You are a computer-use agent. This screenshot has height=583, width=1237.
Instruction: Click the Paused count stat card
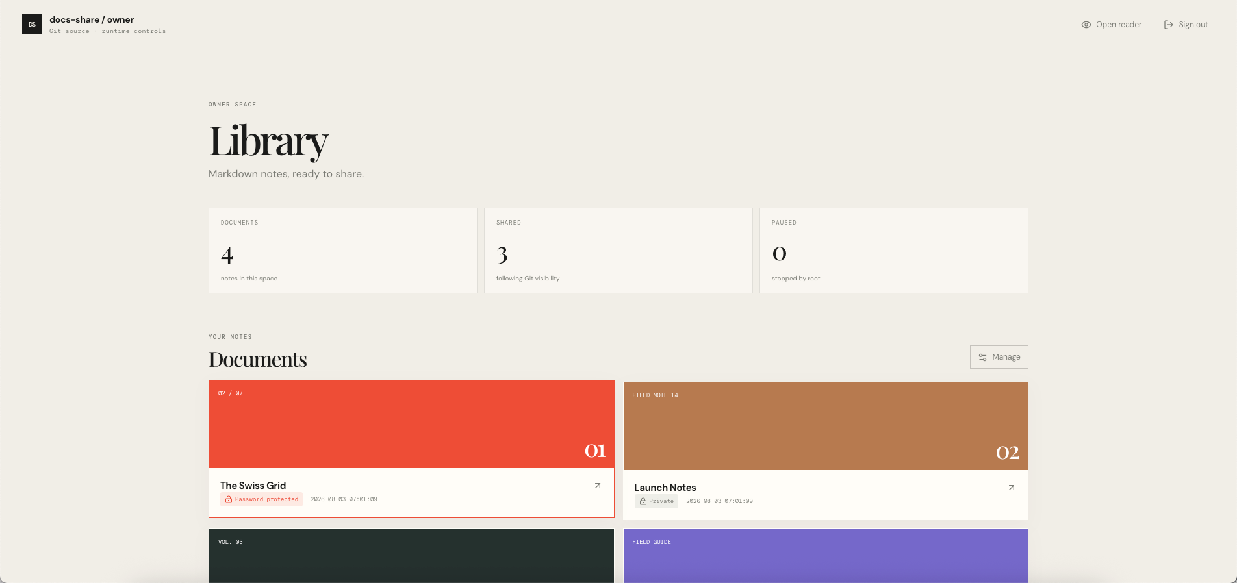(x=894, y=251)
